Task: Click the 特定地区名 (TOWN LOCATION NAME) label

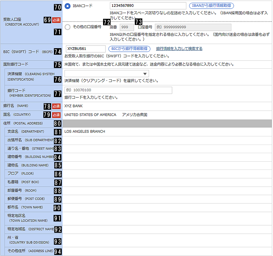Action: 27,218
